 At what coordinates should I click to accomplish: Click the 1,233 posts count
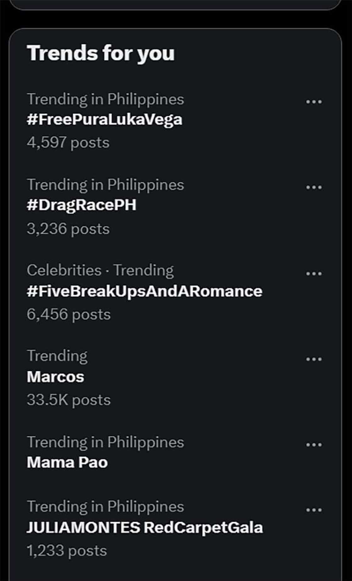pos(67,551)
